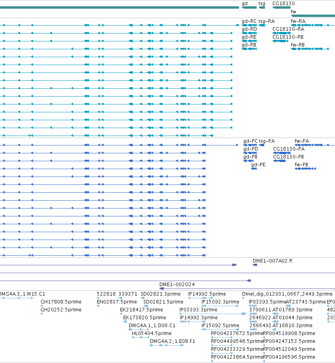Select RP004196596.5prime label

pos(289,357)
